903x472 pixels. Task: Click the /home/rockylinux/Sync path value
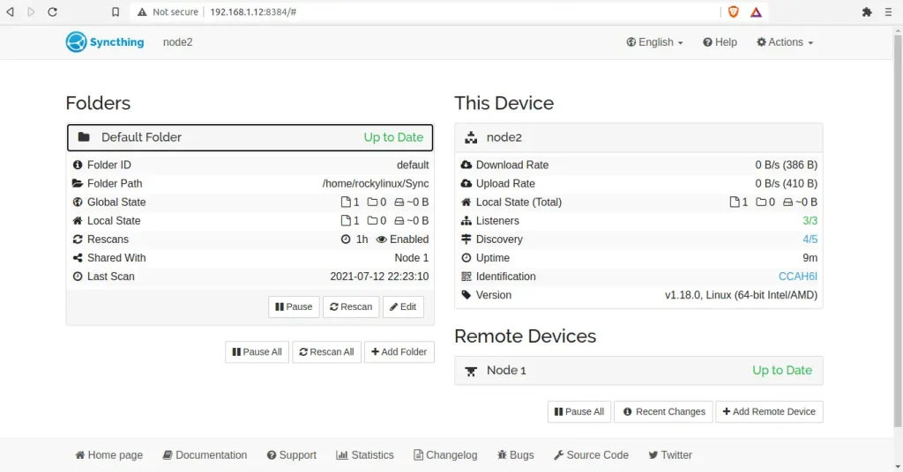(376, 183)
